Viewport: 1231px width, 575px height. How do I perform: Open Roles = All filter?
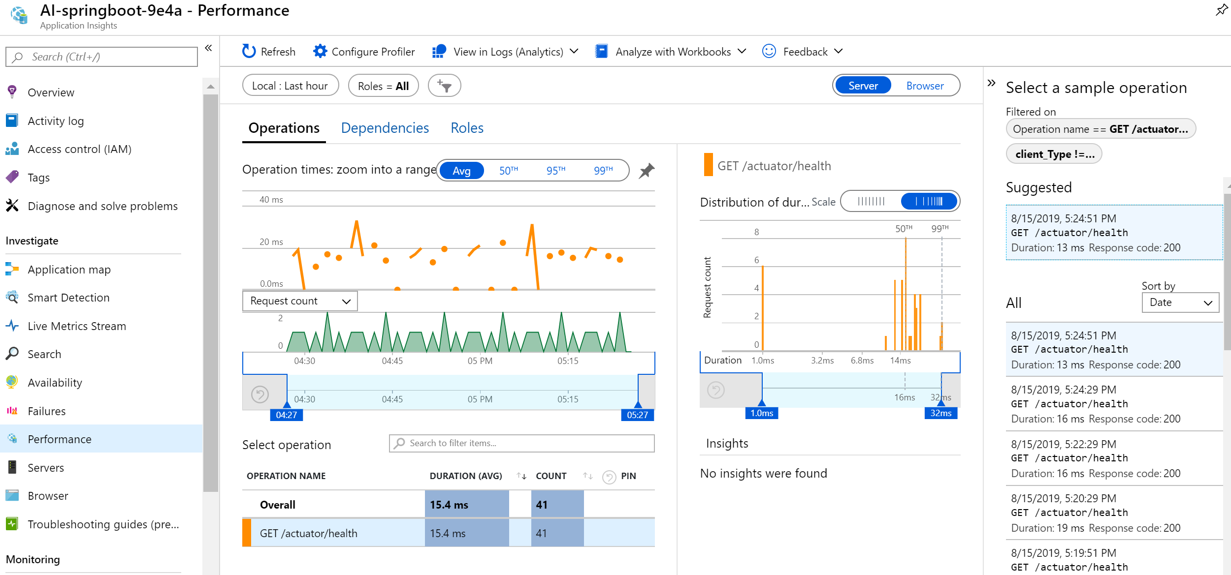tap(383, 86)
